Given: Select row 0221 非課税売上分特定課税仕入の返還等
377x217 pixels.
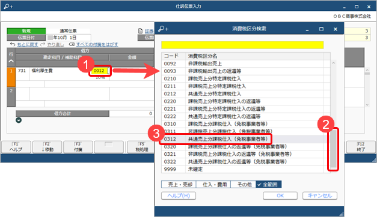Looking at the screenshot, I should tap(242, 109).
